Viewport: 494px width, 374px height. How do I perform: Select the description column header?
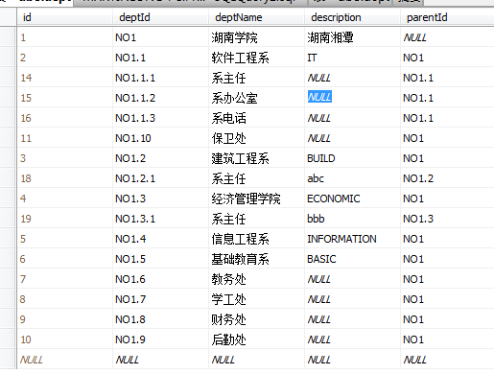pyautogui.click(x=352, y=17)
